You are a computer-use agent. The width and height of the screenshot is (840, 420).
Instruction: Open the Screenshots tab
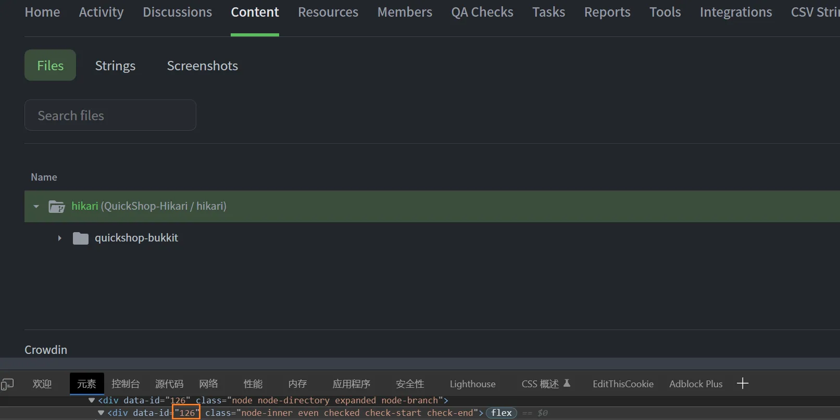coord(202,66)
